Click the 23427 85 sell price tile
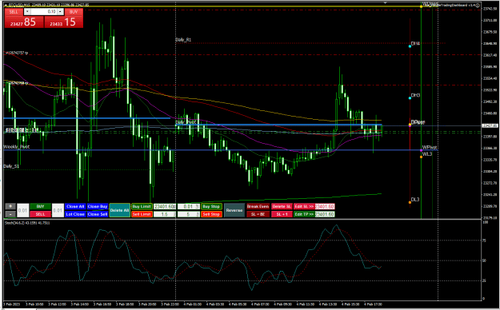500x310 pixels. pyautogui.click(x=24, y=22)
